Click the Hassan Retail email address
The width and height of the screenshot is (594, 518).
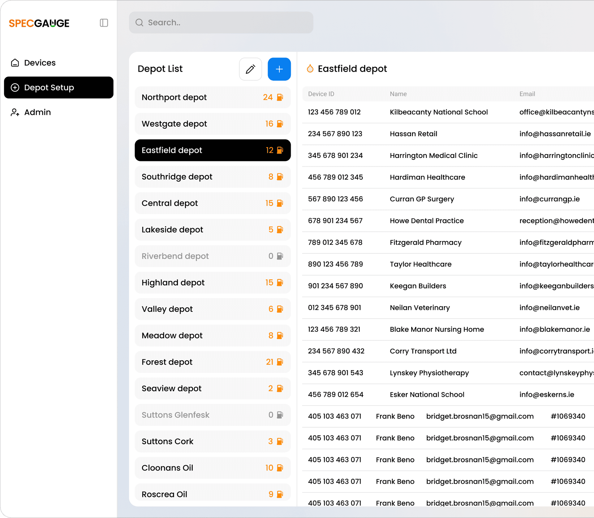[x=555, y=134]
